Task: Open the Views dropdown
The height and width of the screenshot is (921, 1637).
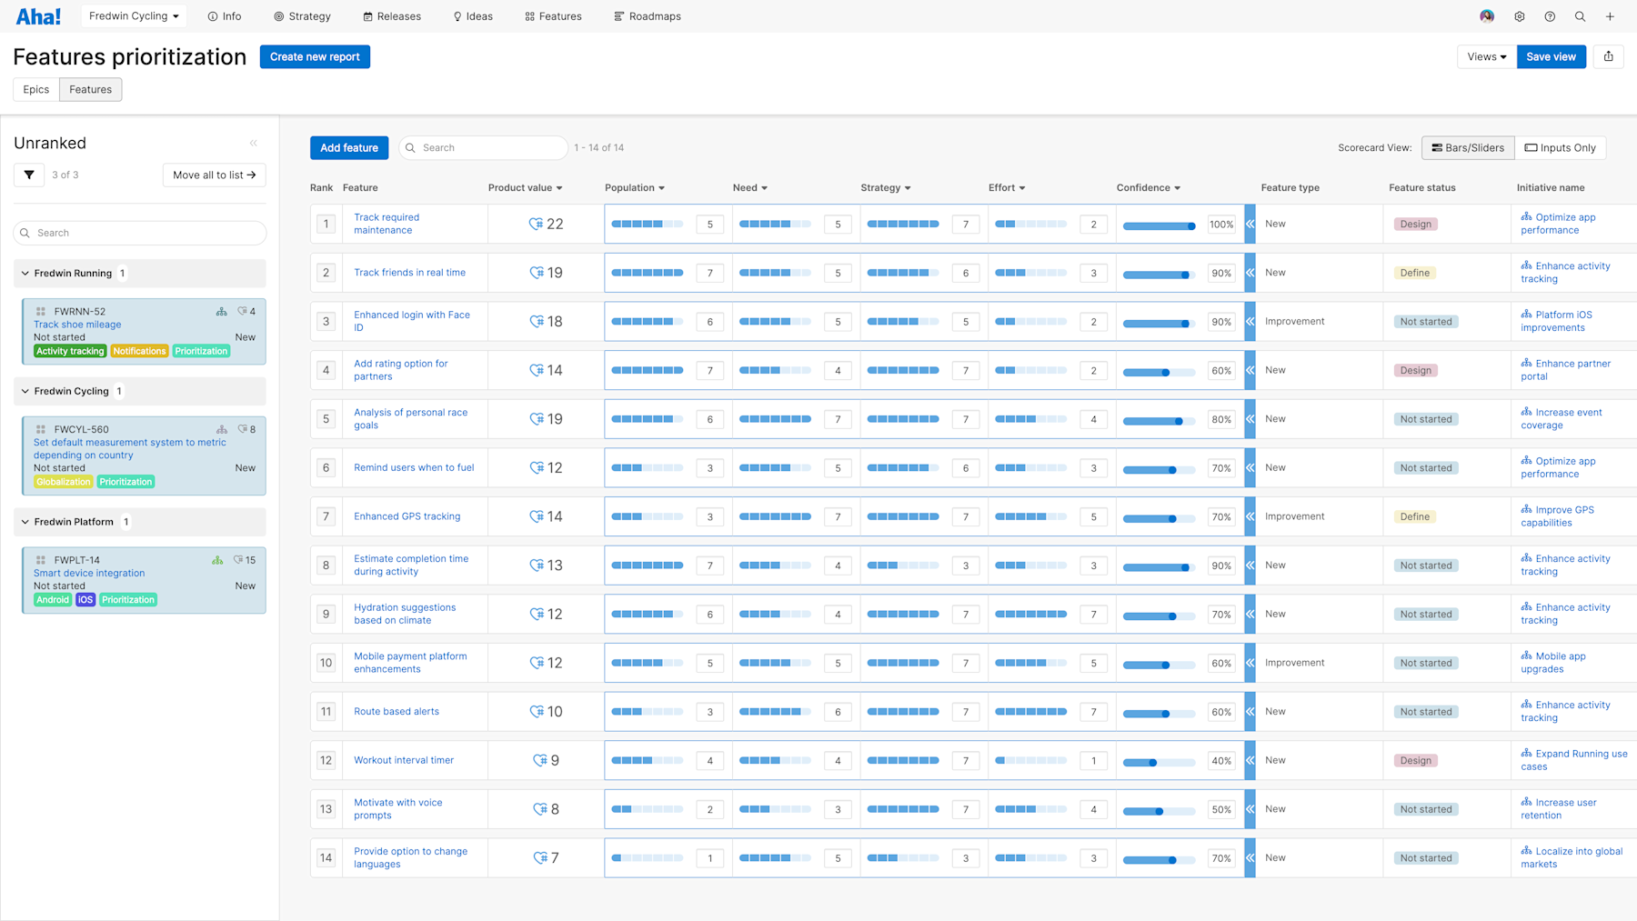Action: coord(1485,56)
